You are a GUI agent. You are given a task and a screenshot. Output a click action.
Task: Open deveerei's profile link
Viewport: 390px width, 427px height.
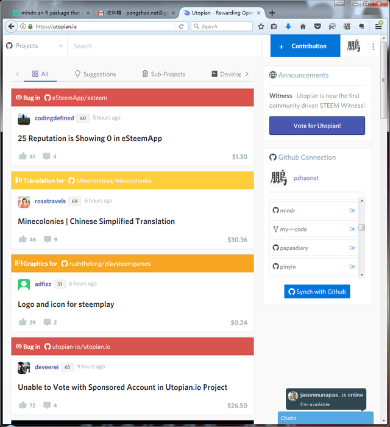coord(46,367)
